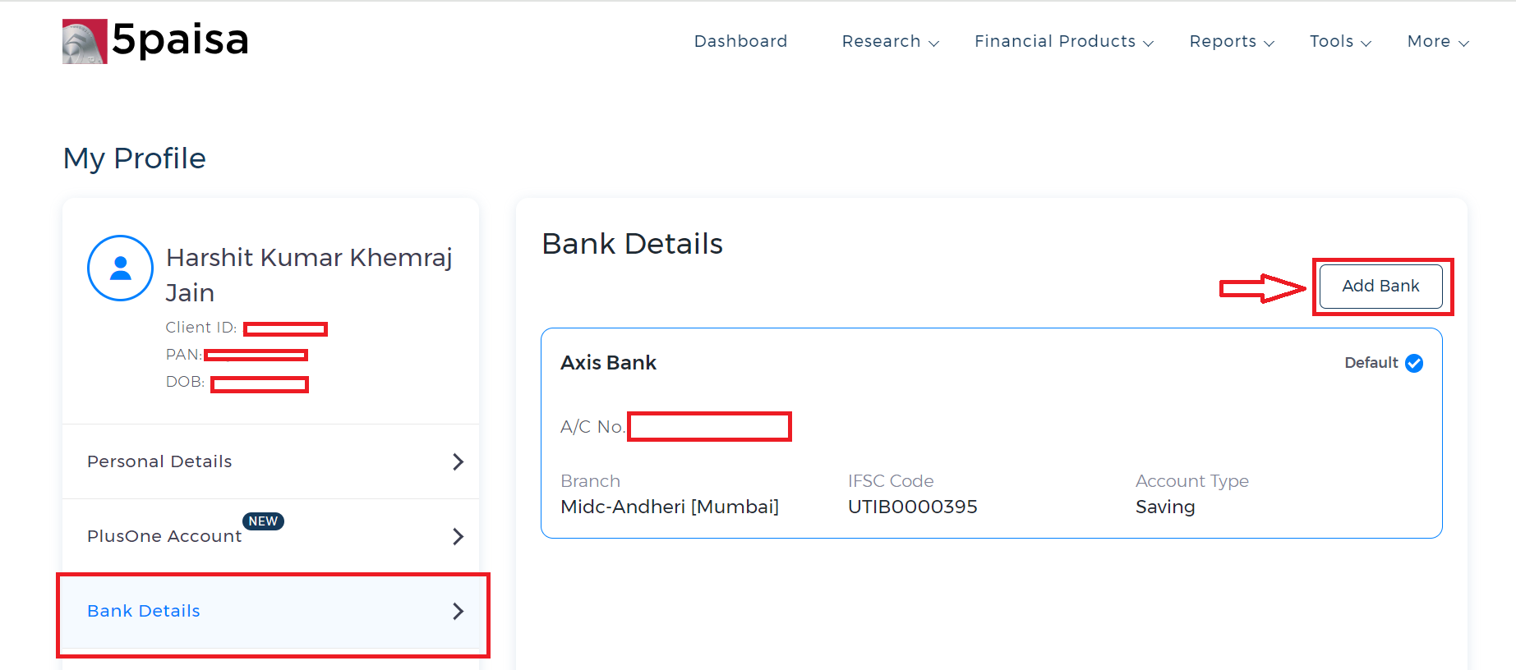Click the NEW badge on PlusOne Account
The width and height of the screenshot is (1516, 670).
tap(263, 521)
